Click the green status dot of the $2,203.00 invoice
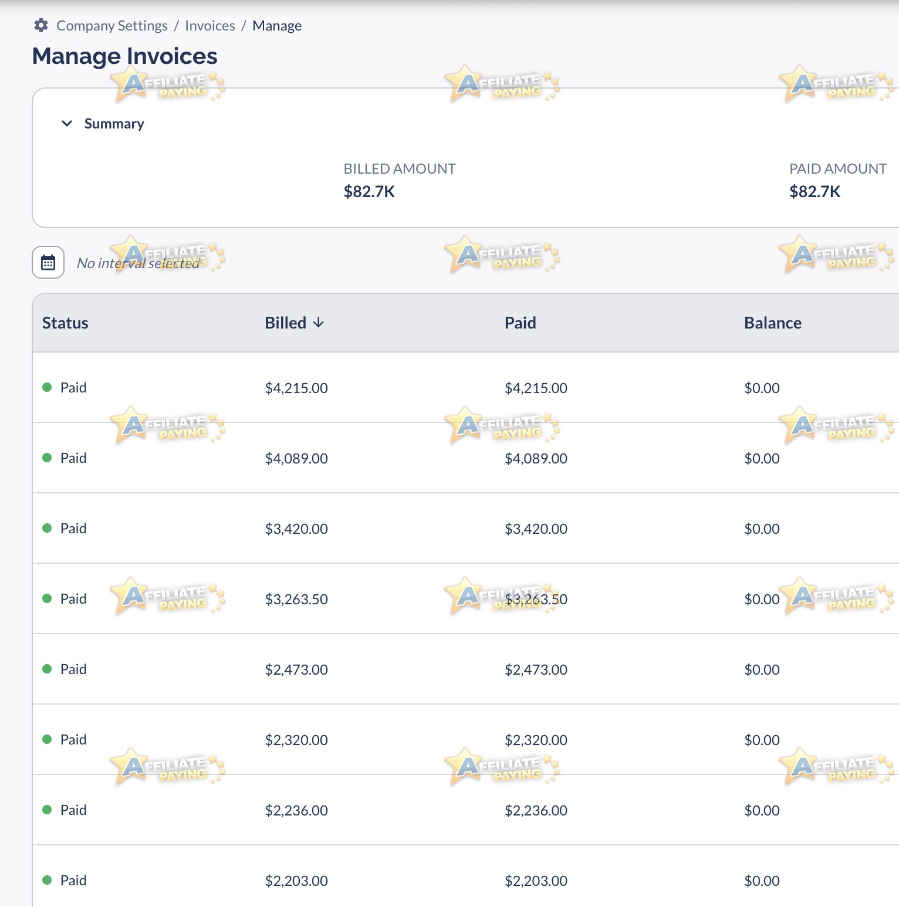The height and width of the screenshot is (907, 899). click(x=47, y=880)
